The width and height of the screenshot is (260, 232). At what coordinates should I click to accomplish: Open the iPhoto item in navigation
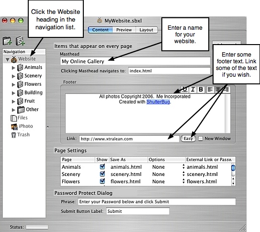pyautogui.click(x=22, y=126)
